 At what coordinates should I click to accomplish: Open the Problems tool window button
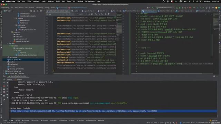coord(26,121)
